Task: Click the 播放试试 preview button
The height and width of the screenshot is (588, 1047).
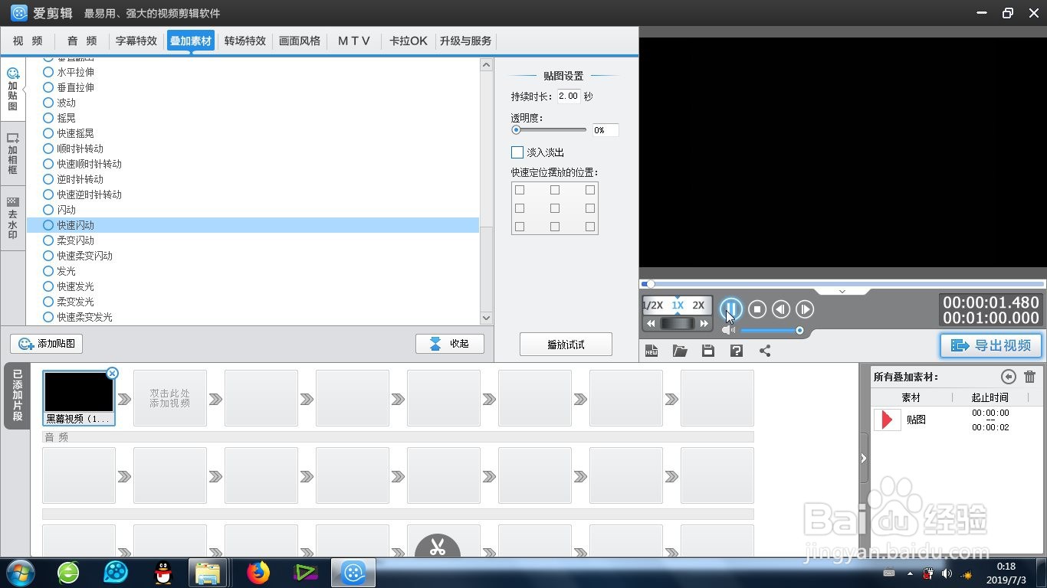Action: pos(566,344)
